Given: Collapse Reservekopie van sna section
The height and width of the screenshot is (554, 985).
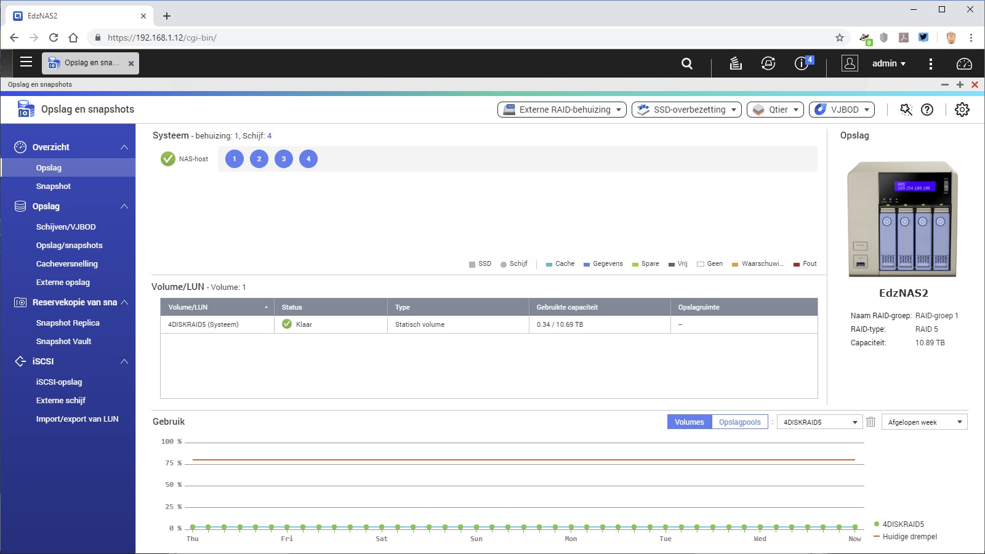Looking at the screenshot, I should [x=124, y=302].
